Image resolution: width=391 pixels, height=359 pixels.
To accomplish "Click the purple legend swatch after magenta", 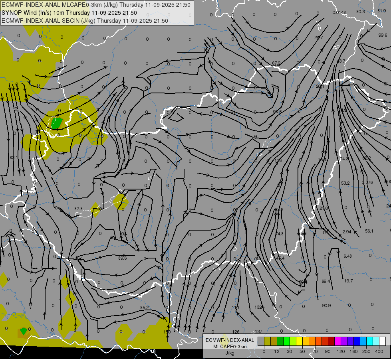I will [344, 341].
